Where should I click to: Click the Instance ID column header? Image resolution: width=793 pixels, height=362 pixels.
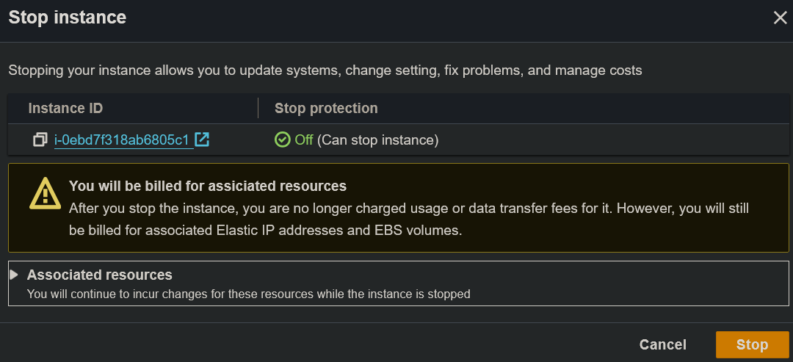65,109
